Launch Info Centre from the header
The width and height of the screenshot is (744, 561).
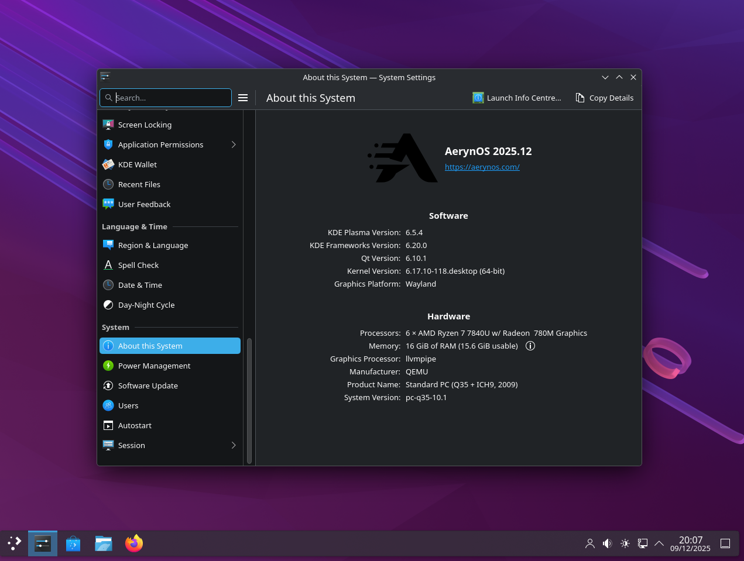pos(517,98)
